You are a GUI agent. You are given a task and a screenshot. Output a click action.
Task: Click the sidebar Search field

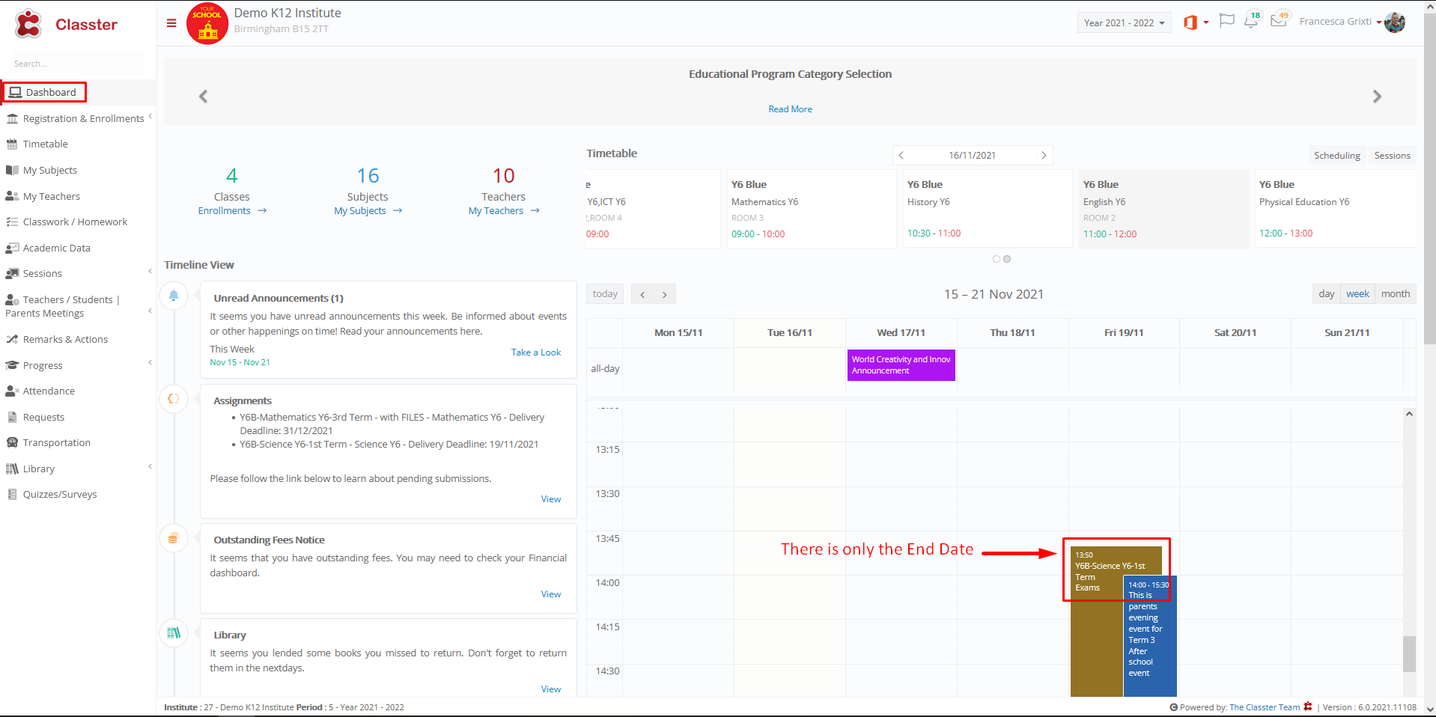tap(75, 64)
